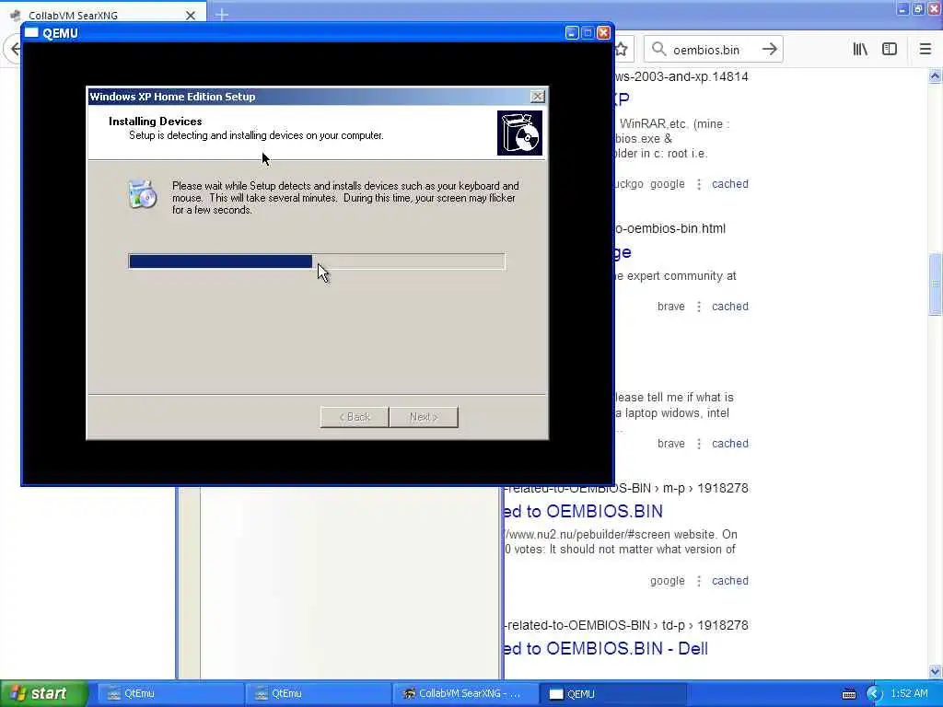Open the browser library icon
943x707 pixels.
click(x=860, y=50)
